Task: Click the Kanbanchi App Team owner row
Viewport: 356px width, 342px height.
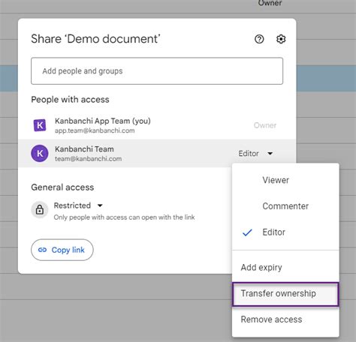Action: 157,125
